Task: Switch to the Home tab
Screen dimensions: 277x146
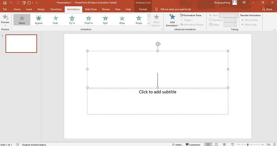Action: [17, 9]
